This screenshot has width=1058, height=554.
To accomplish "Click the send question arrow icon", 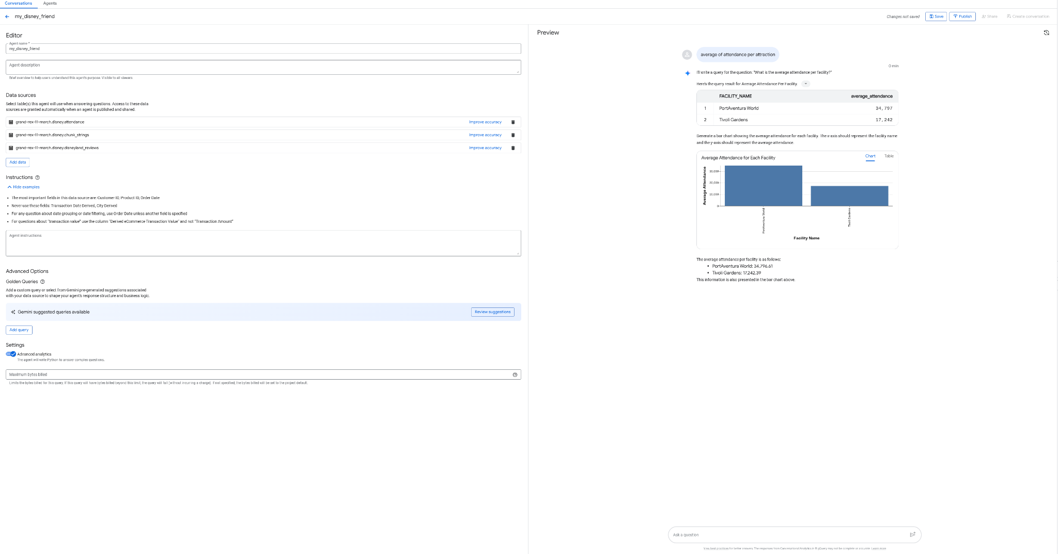I will [x=912, y=535].
